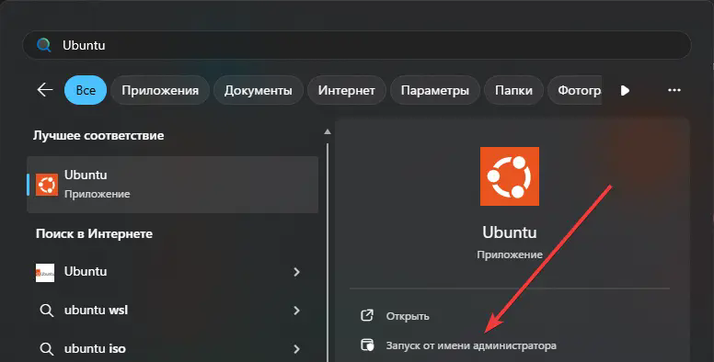Switch to the Параметры filter tab
Screen dimensions: 714x362
click(435, 90)
